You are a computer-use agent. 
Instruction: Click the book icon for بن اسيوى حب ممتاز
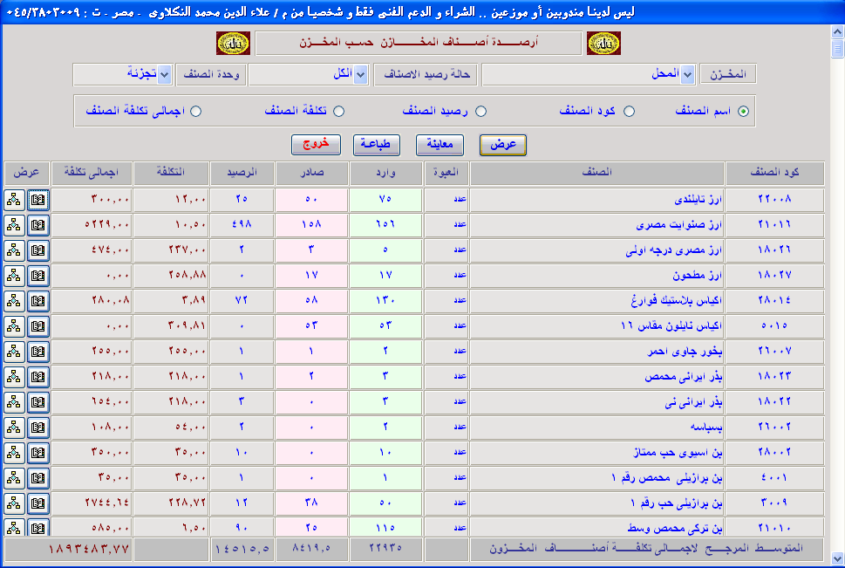37,452
